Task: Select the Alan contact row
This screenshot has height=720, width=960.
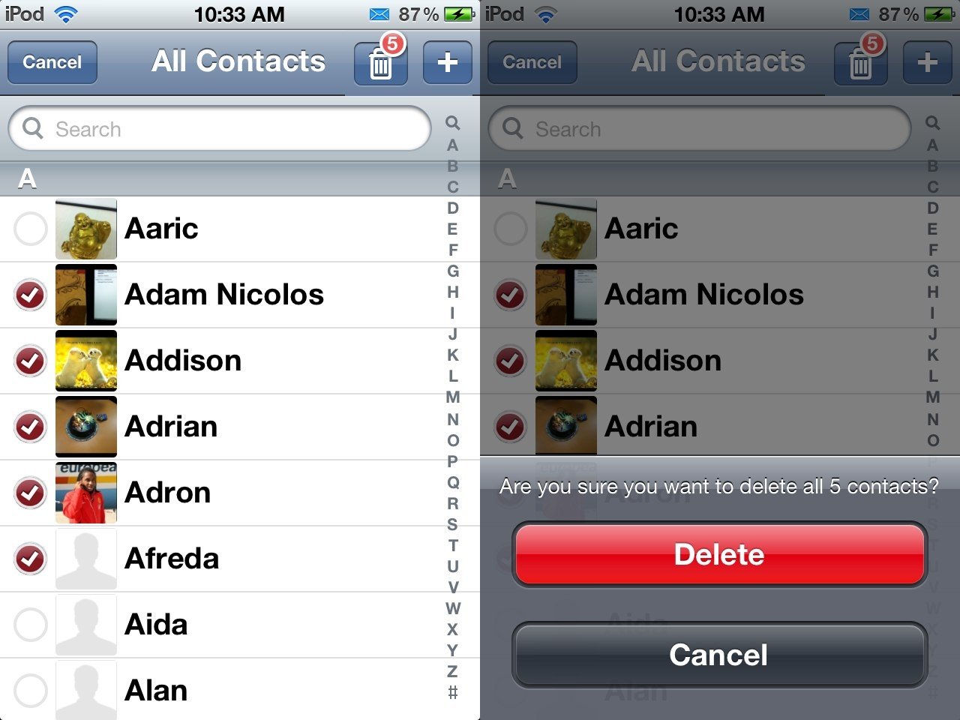Action: coord(221,689)
